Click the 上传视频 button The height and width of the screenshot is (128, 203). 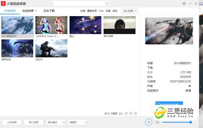[x=12, y=122]
